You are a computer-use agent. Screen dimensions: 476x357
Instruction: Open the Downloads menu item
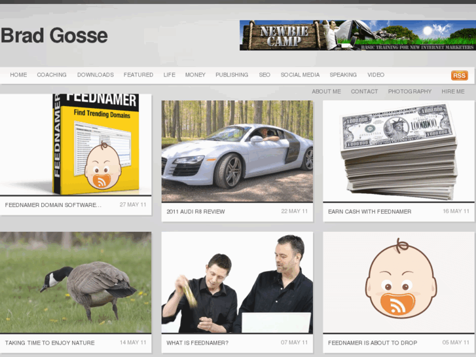point(96,75)
